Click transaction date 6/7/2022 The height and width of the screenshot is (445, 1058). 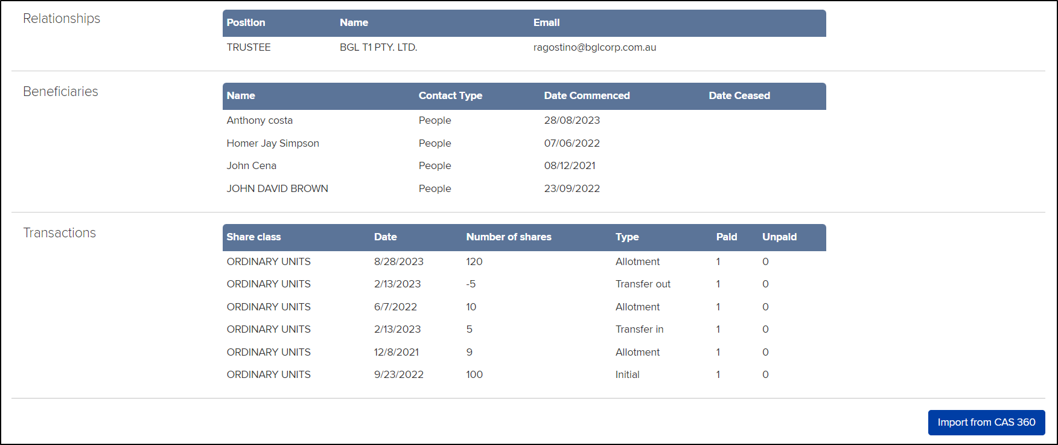pyautogui.click(x=395, y=307)
